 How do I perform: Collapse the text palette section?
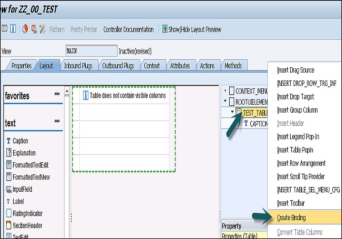pyautogui.click(x=57, y=121)
